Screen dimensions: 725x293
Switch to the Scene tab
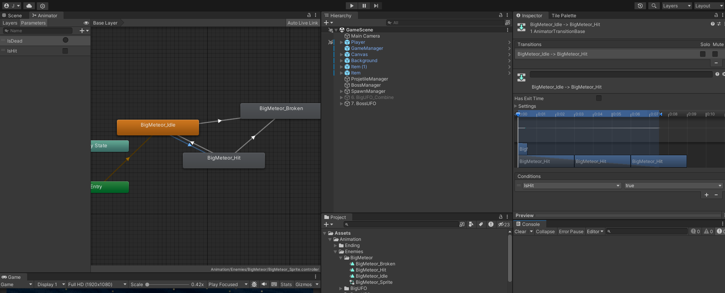coord(12,15)
